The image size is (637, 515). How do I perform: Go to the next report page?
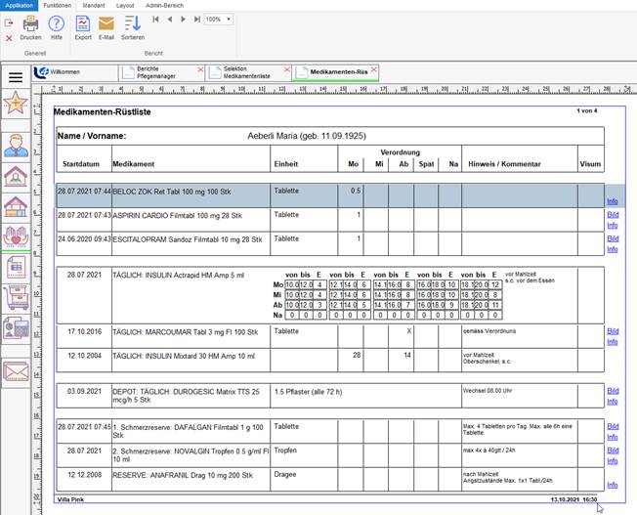tap(182, 19)
